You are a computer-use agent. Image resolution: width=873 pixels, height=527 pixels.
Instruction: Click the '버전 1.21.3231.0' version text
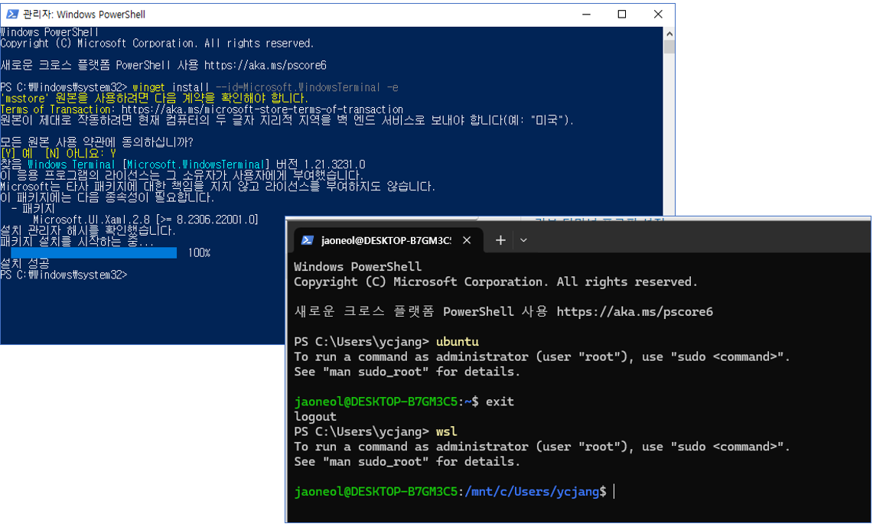[321, 164]
